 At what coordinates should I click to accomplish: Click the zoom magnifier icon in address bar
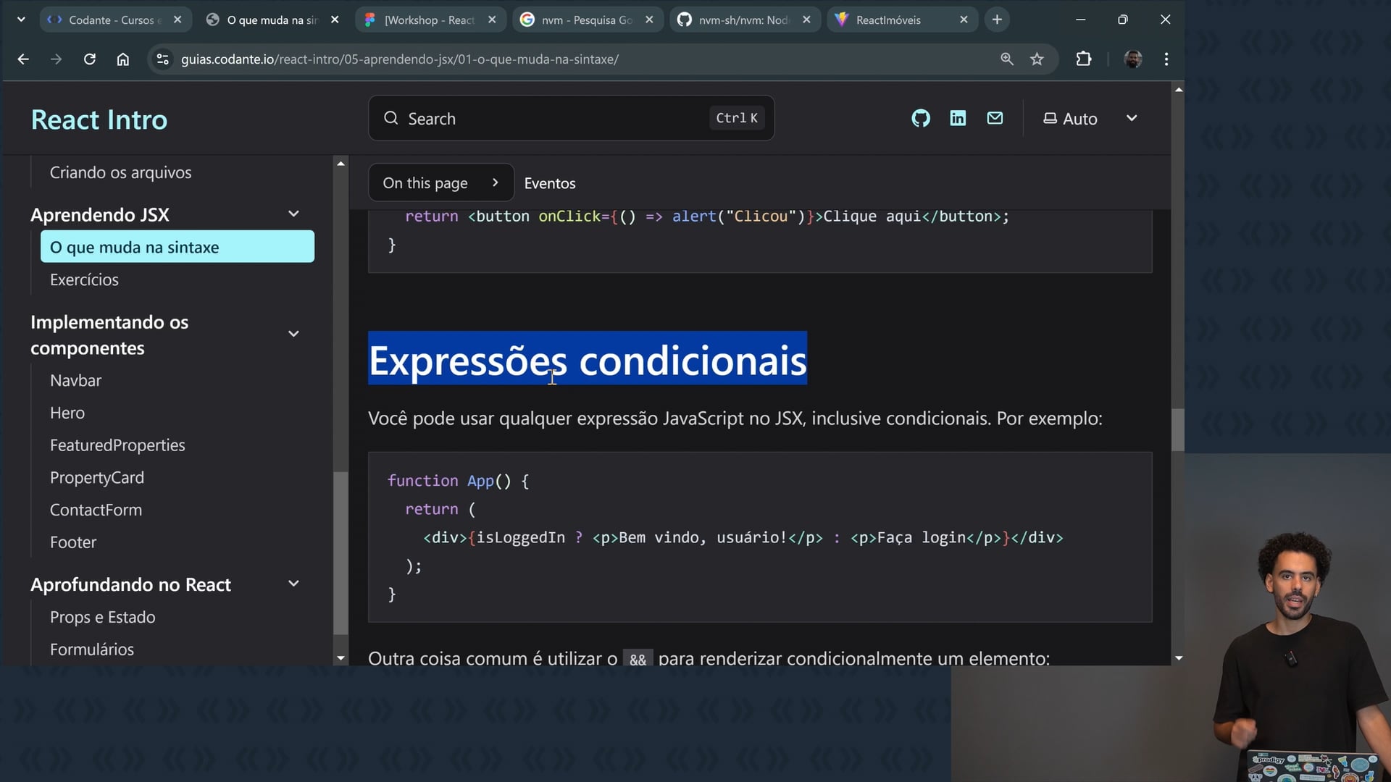point(1006,59)
